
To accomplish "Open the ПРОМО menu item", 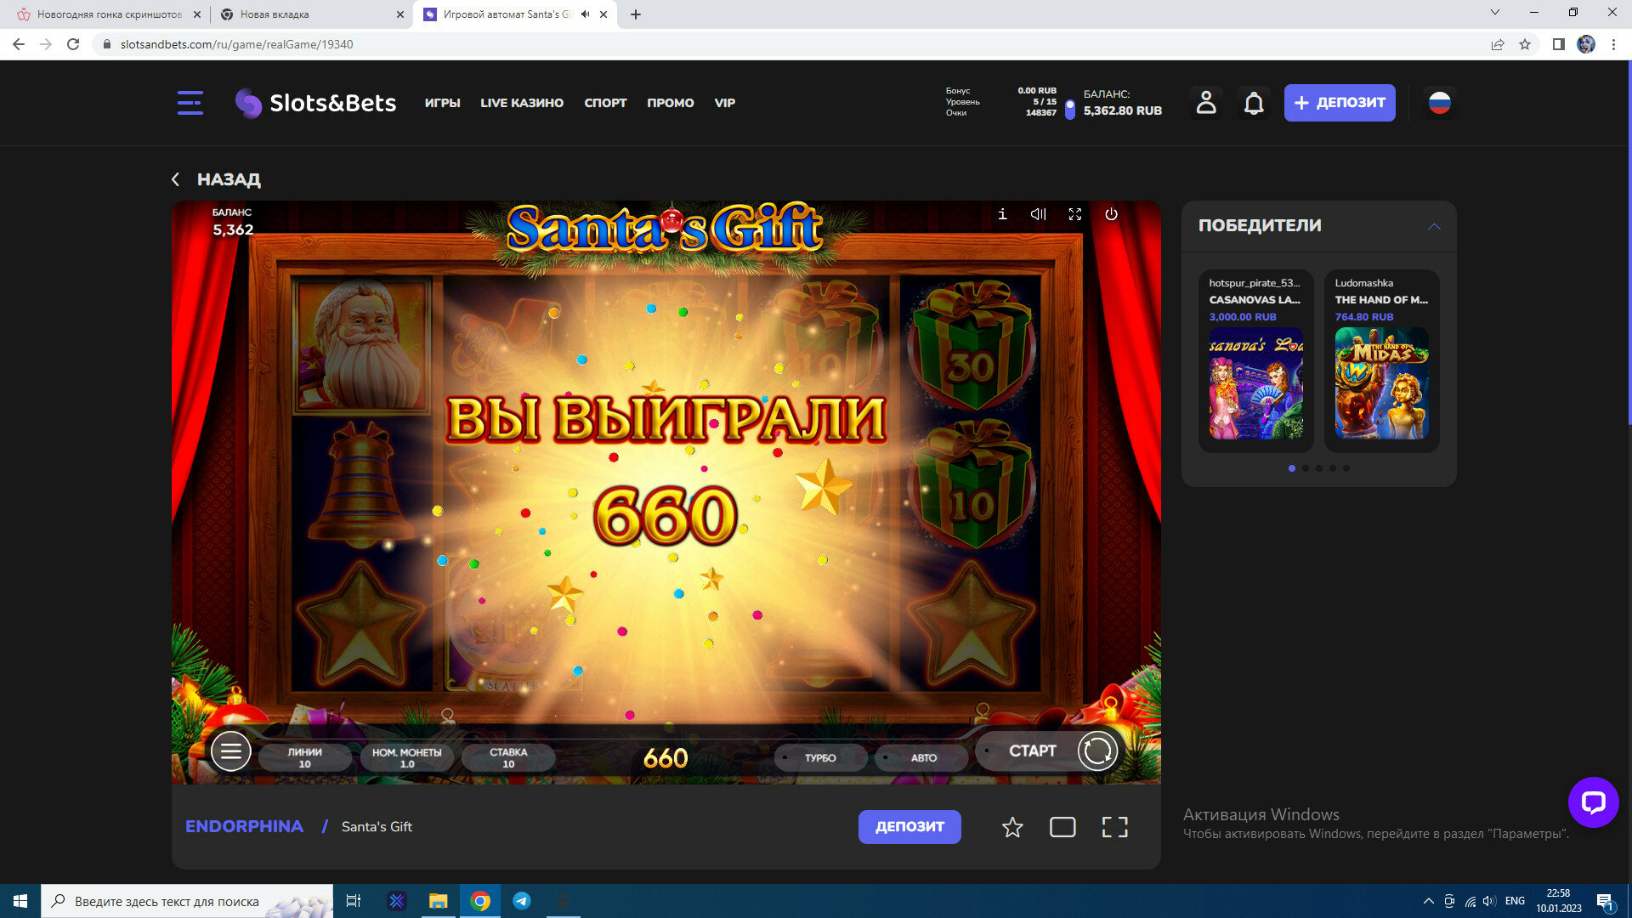I will pyautogui.click(x=670, y=103).
